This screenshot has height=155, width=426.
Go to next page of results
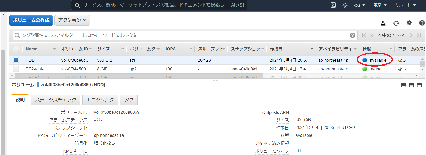click(411, 35)
